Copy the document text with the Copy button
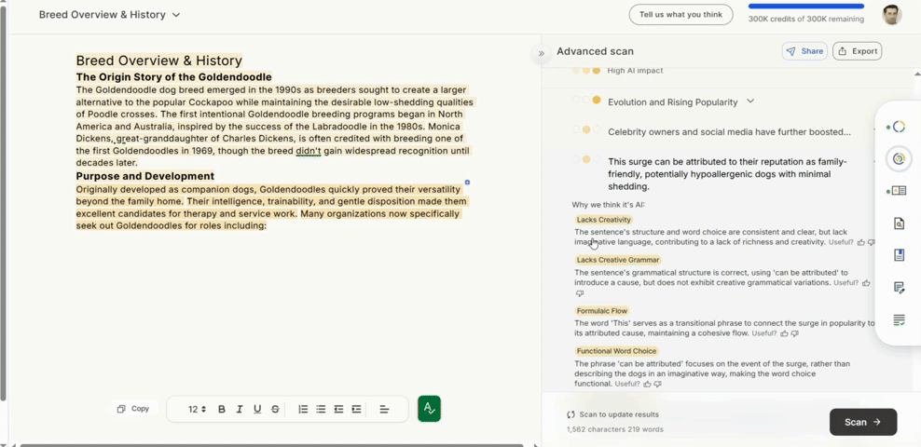 (133, 409)
